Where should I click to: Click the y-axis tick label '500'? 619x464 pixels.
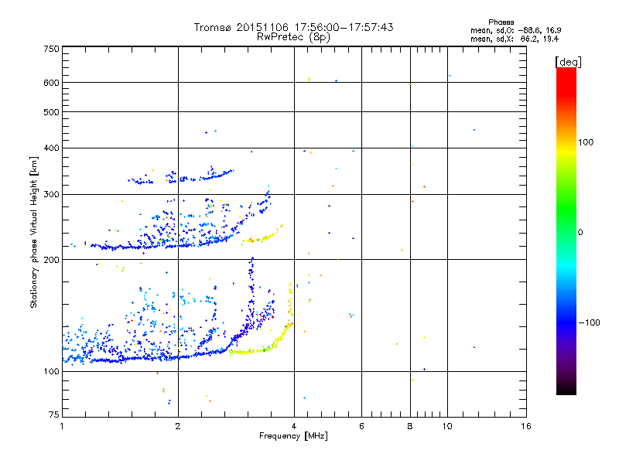(51, 112)
